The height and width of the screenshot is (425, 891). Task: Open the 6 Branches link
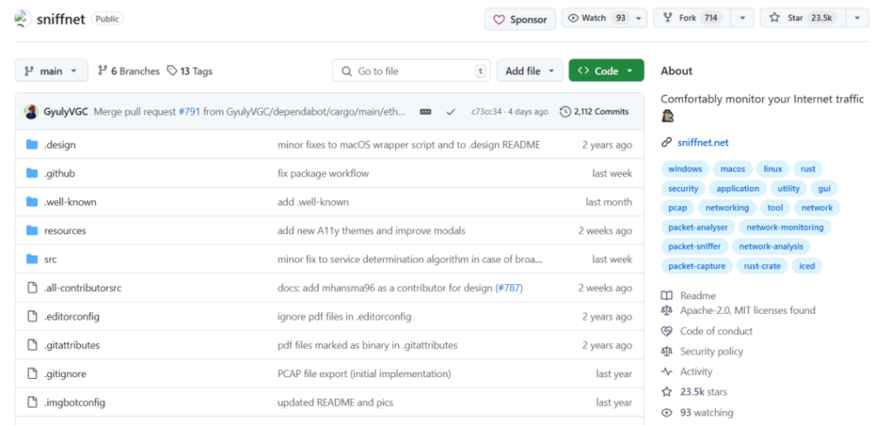[129, 71]
